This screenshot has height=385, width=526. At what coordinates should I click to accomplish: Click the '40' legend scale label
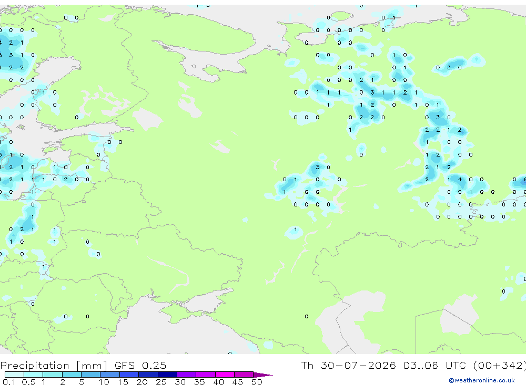pos(218,382)
